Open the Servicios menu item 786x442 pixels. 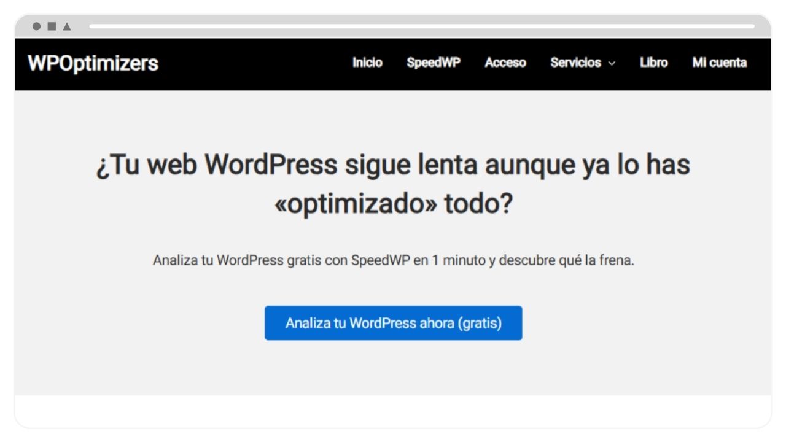coord(575,63)
